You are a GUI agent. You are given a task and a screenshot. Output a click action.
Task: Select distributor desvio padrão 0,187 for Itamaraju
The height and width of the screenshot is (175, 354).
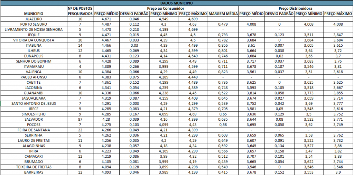[279, 67]
